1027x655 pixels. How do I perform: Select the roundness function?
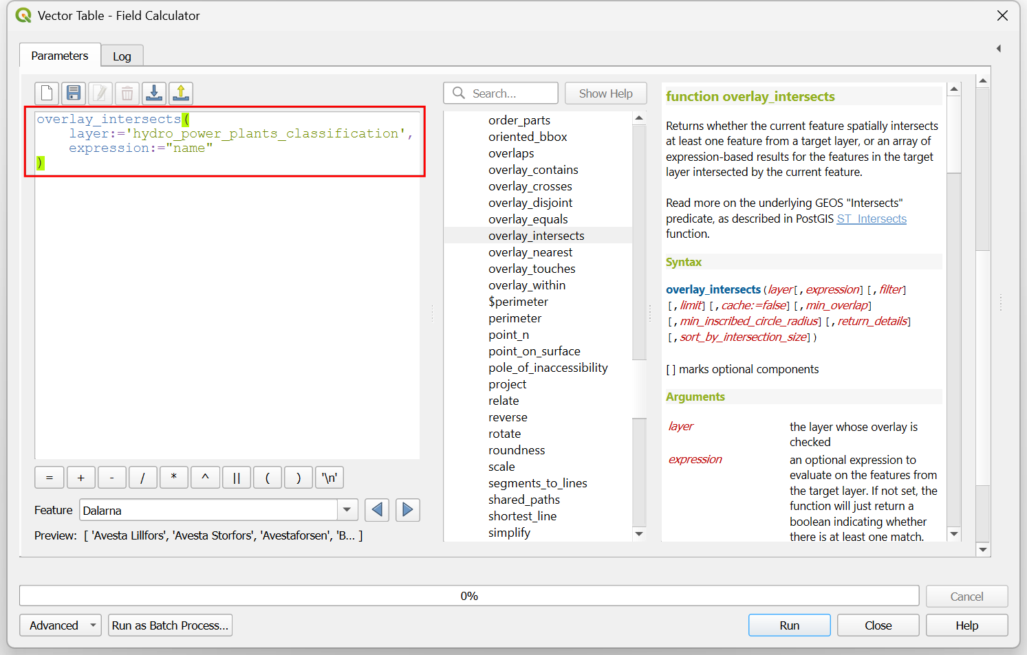(517, 450)
